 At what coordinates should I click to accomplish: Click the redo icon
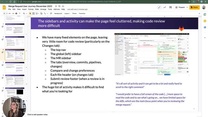click(x=13, y=14)
